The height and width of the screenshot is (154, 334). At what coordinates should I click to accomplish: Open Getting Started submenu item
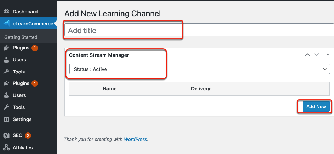coord(21,37)
